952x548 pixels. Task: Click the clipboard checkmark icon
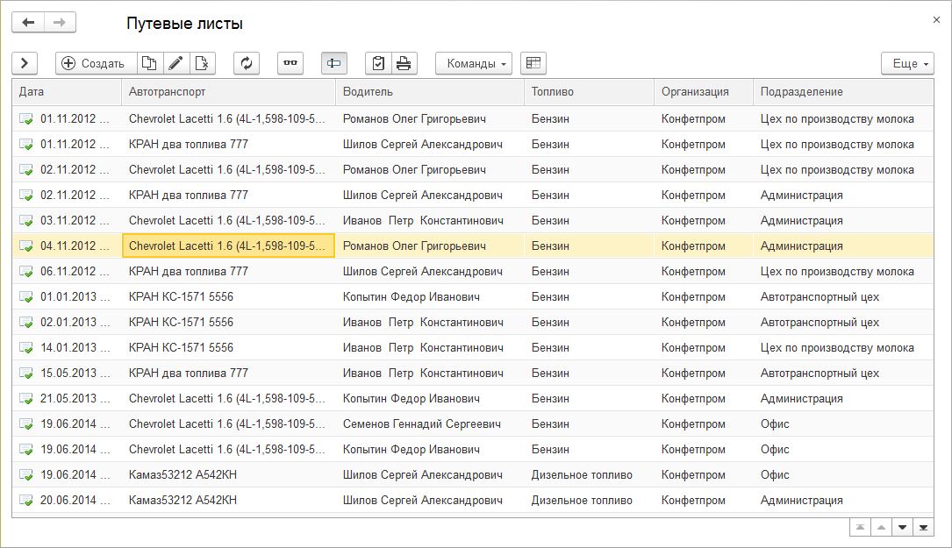pyautogui.click(x=378, y=63)
